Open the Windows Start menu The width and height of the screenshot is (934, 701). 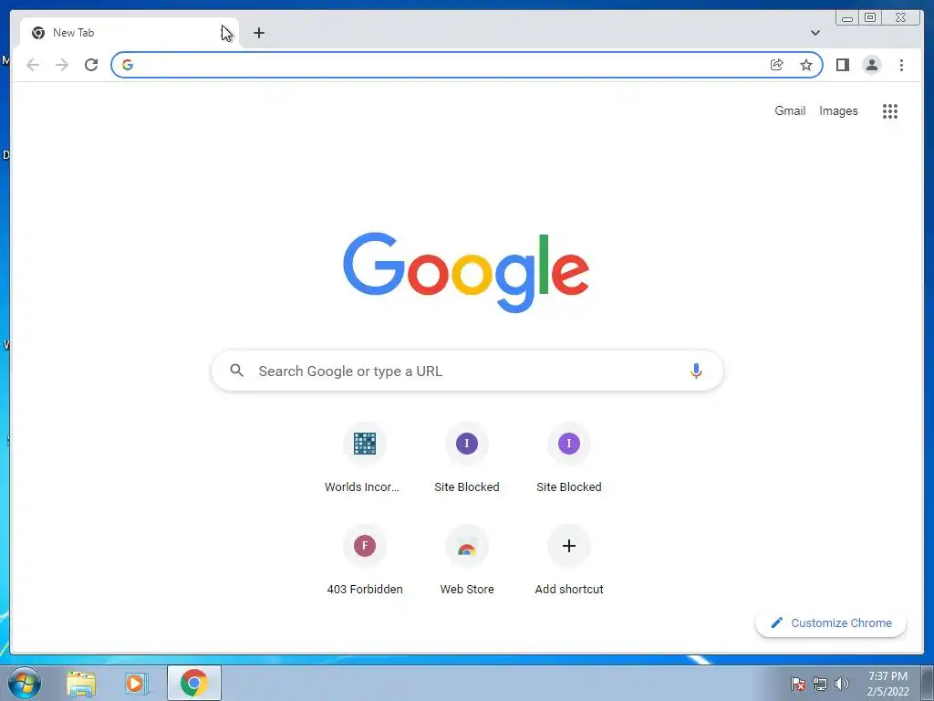pyautogui.click(x=25, y=683)
